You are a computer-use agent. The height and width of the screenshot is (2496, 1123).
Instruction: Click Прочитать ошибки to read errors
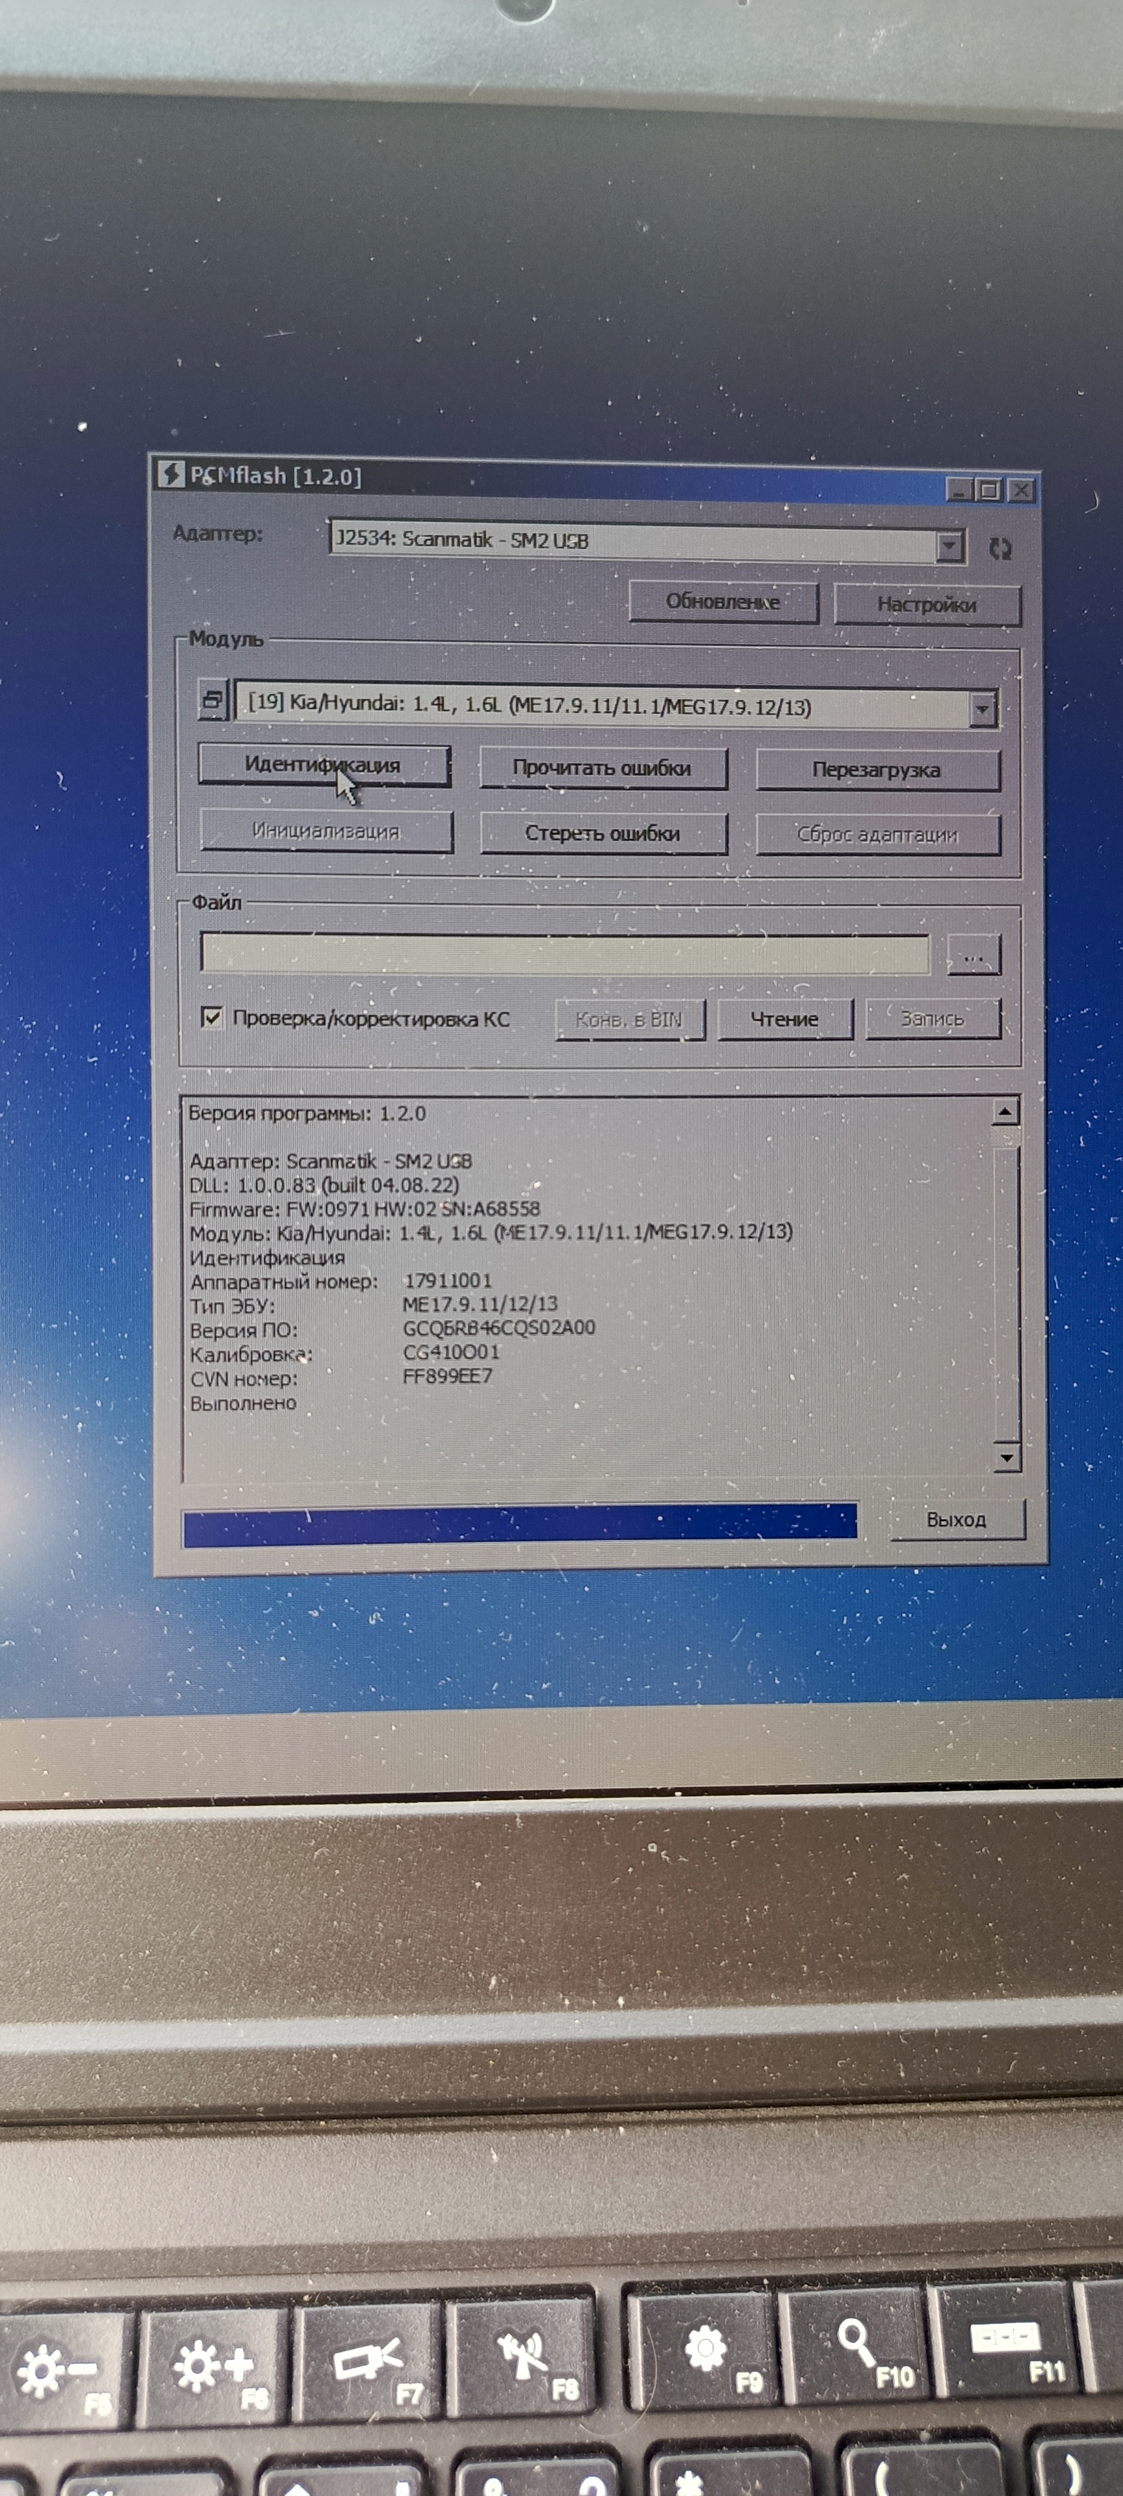(x=602, y=768)
